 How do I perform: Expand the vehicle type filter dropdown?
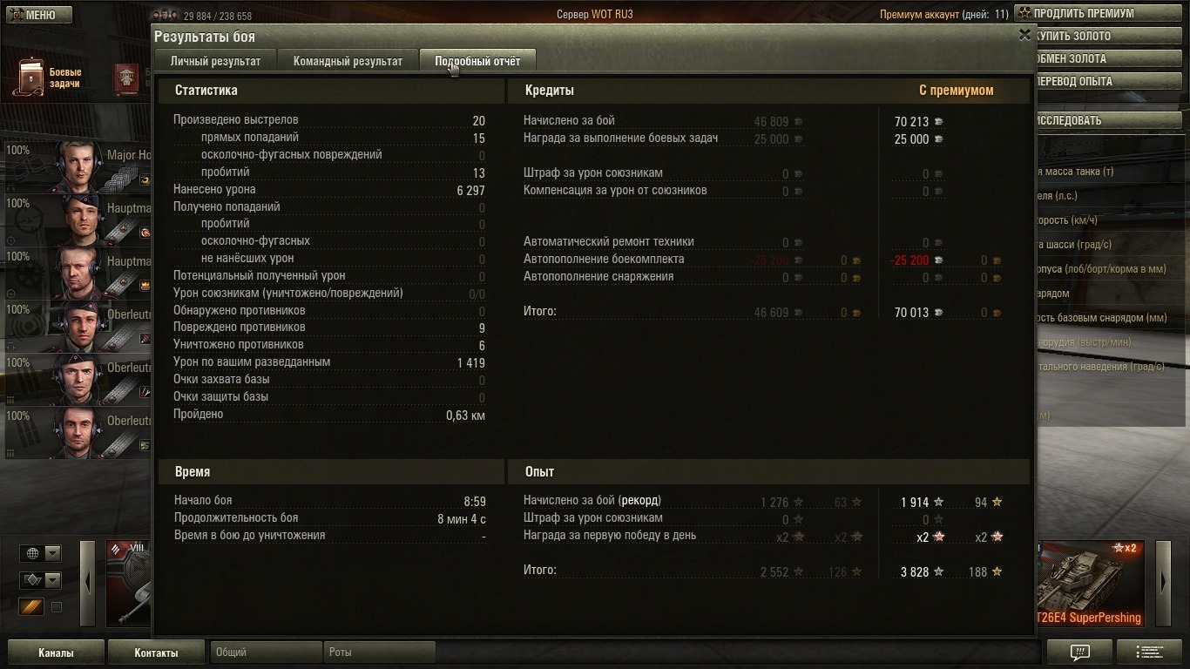[x=53, y=580]
